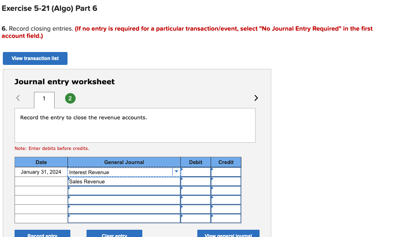This screenshot has width=395, height=237.
Task: Click the Clear entry button
Action: [114, 235]
